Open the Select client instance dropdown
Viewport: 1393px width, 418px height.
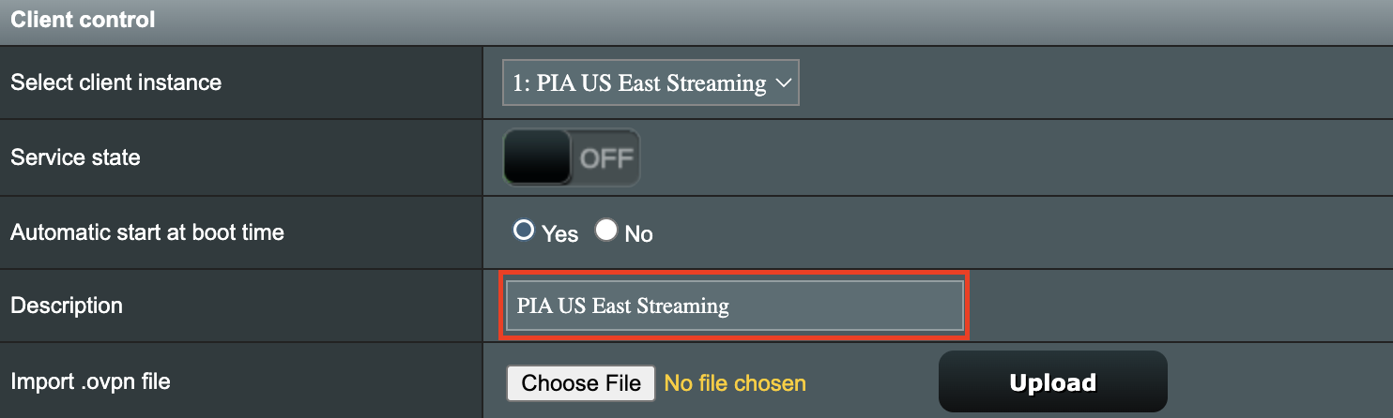pyautogui.click(x=651, y=83)
